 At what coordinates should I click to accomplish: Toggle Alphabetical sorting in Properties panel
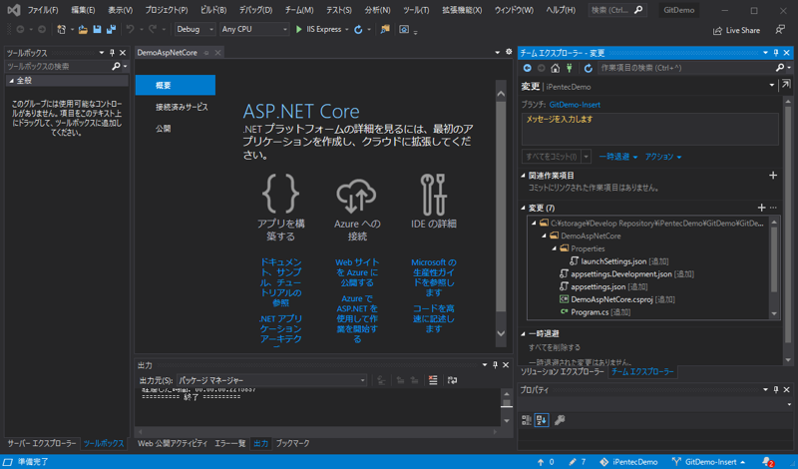click(542, 420)
